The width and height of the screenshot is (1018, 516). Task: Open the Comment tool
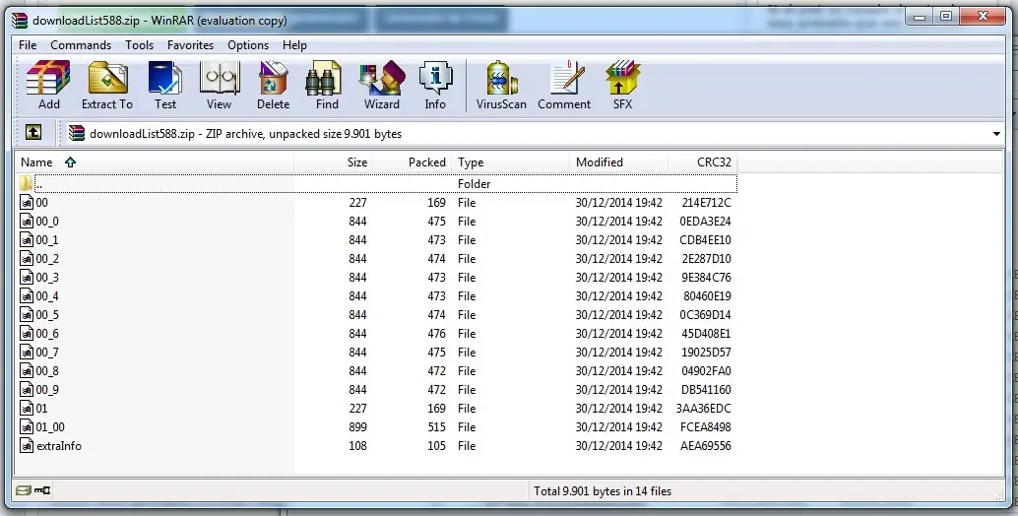click(x=564, y=85)
